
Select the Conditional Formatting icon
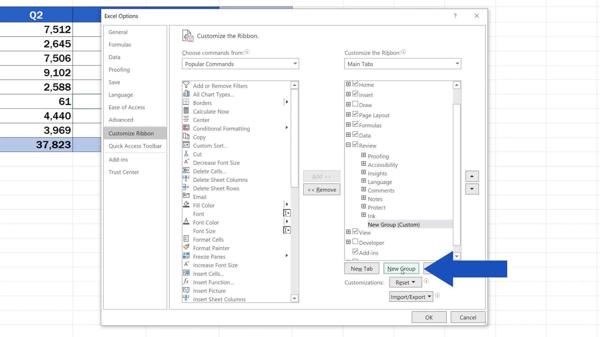coord(186,128)
